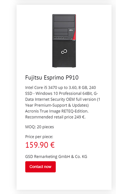Click the small Fujitsu brand label on the case
Viewport: 137px width, 194px height.
tap(71, 30)
